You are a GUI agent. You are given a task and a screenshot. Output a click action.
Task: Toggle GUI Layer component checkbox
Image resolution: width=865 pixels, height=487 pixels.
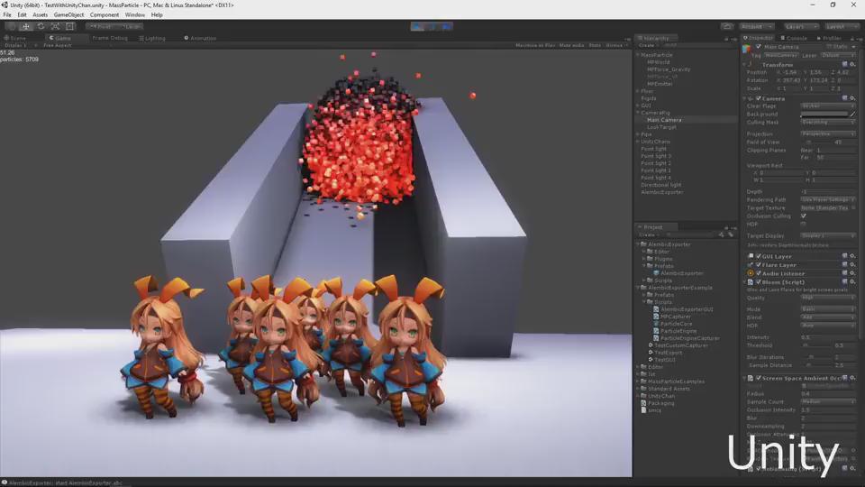tap(759, 256)
